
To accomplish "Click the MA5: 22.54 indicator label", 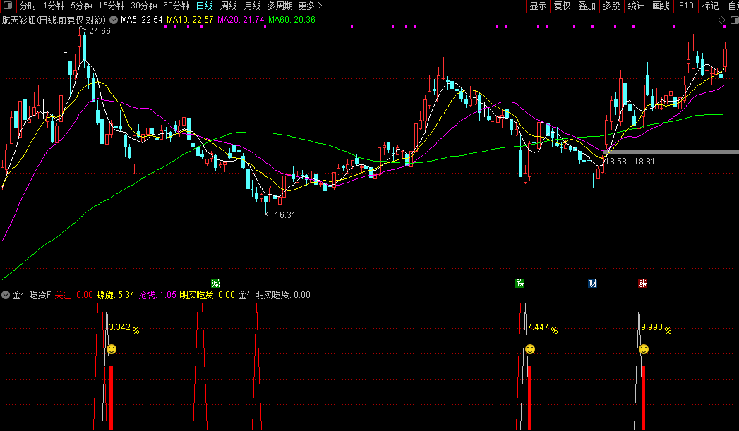I will click(x=141, y=20).
